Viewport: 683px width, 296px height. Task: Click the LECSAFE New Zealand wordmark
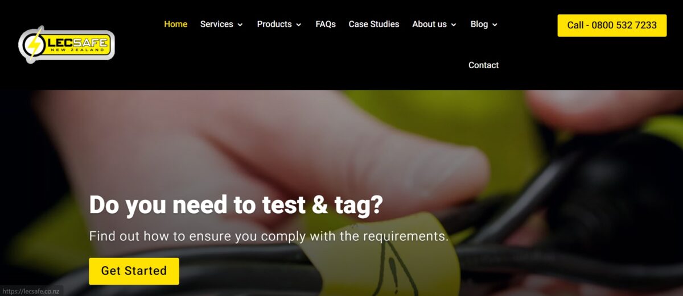tap(76, 45)
